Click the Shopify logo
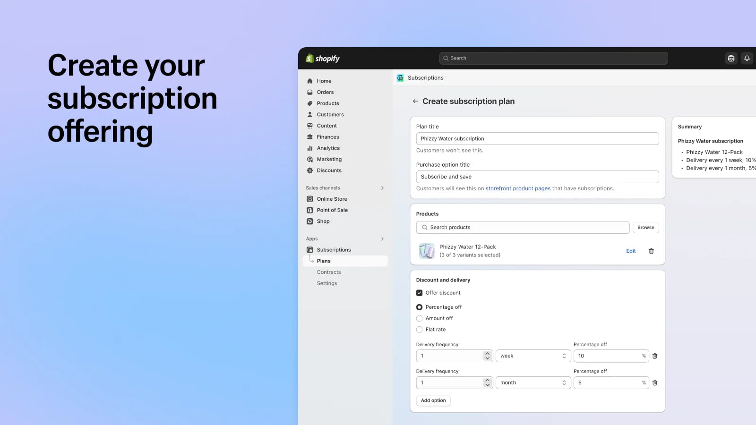This screenshot has height=425, width=756. tap(323, 58)
